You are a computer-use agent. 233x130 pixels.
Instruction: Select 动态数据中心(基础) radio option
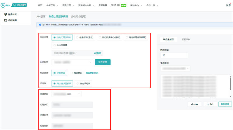(x=110, y=37)
